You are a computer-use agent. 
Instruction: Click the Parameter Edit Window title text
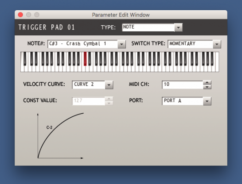pyautogui.click(x=121, y=15)
